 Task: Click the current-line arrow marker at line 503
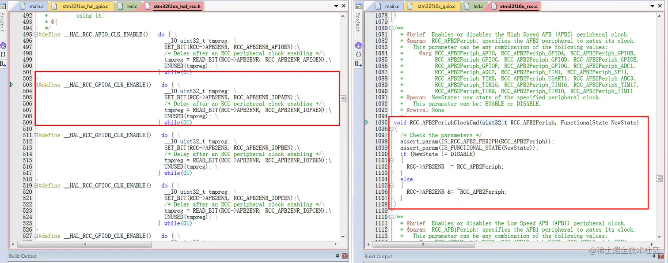coord(12,85)
